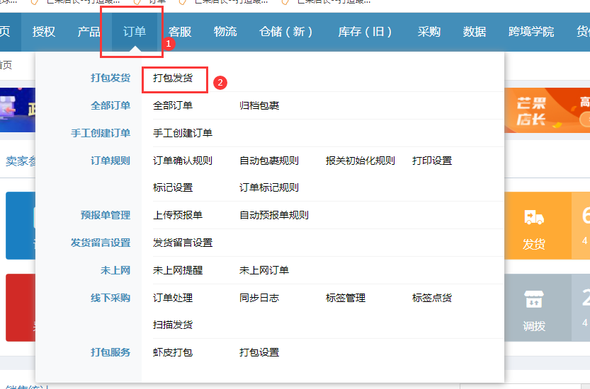
Task: Open 同步日志 link
Action: (x=259, y=298)
